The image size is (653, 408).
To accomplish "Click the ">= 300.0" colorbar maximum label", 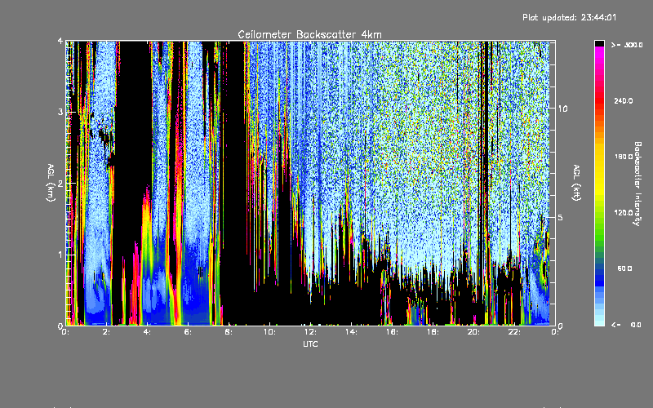I will click(627, 45).
